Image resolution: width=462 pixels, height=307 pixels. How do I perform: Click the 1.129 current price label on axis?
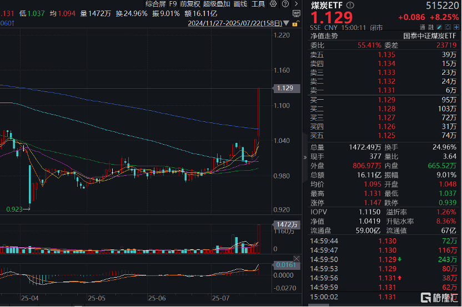[287, 88]
